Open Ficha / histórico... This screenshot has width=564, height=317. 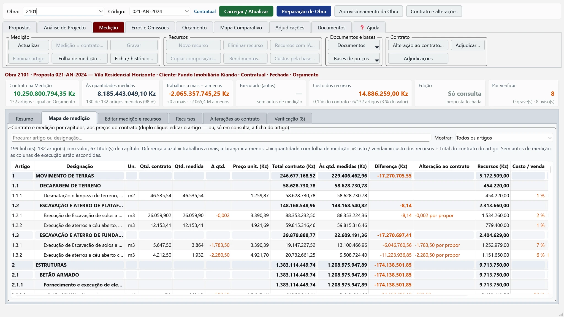pos(134,59)
